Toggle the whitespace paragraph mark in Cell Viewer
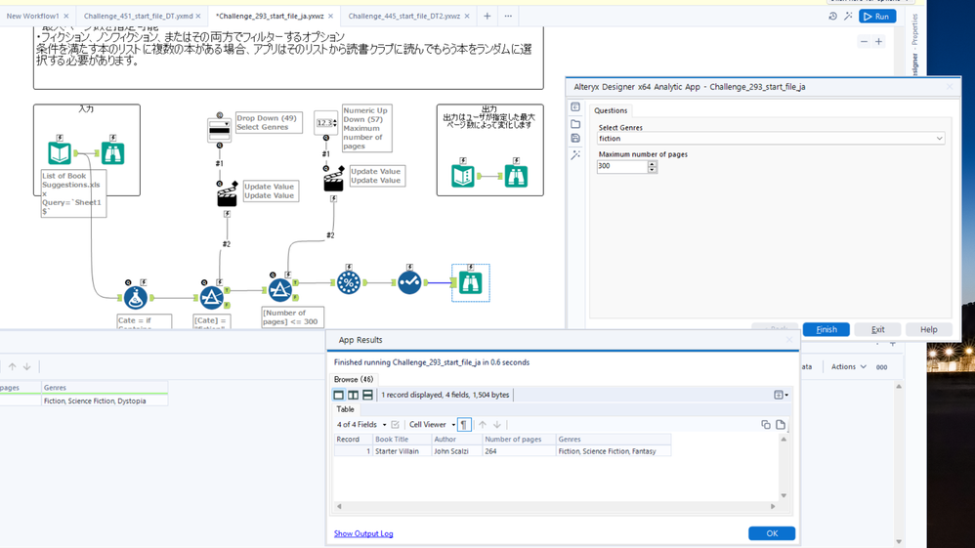Viewport: 975px width, 548px height. [464, 425]
